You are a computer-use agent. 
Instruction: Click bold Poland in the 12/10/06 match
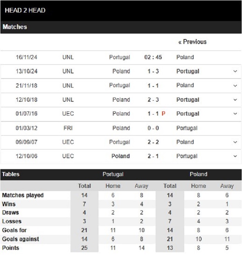coord(121,156)
